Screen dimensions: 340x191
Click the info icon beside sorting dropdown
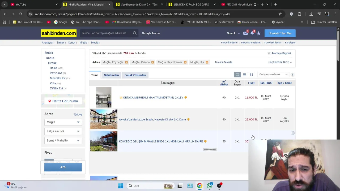coord(292,75)
